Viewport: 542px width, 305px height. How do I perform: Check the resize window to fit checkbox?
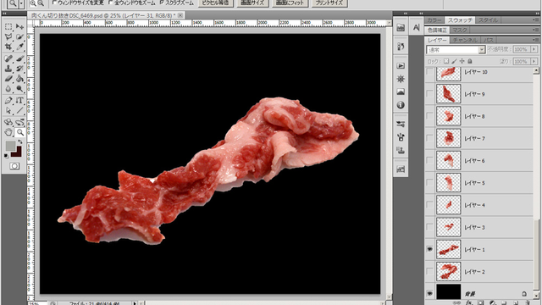54,3
